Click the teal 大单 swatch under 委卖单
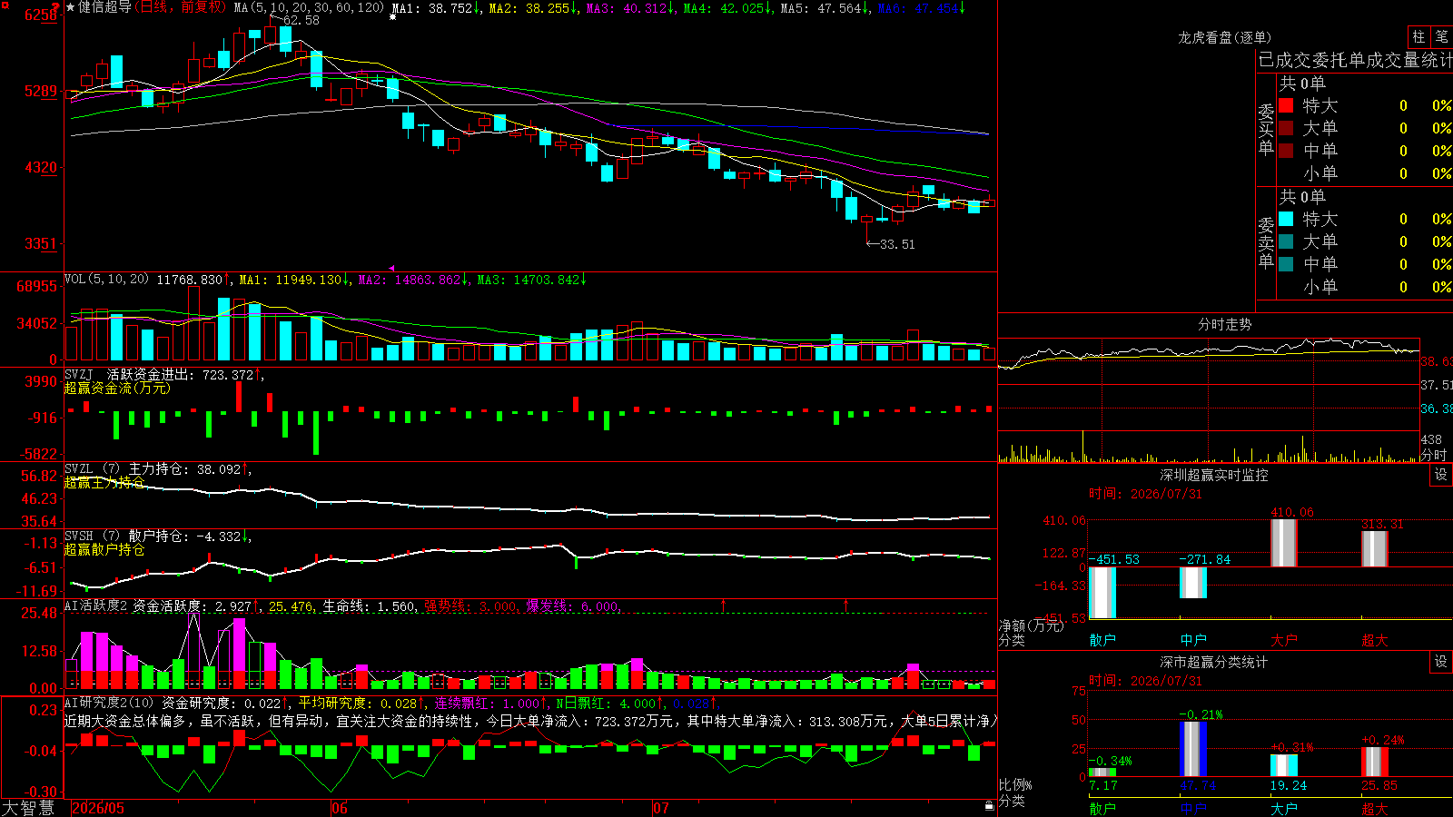The width and height of the screenshot is (1453, 817). pyautogui.click(x=1286, y=241)
